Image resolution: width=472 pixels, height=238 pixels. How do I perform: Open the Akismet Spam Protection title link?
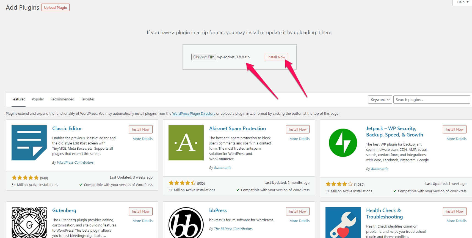click(x=238, y=128)
